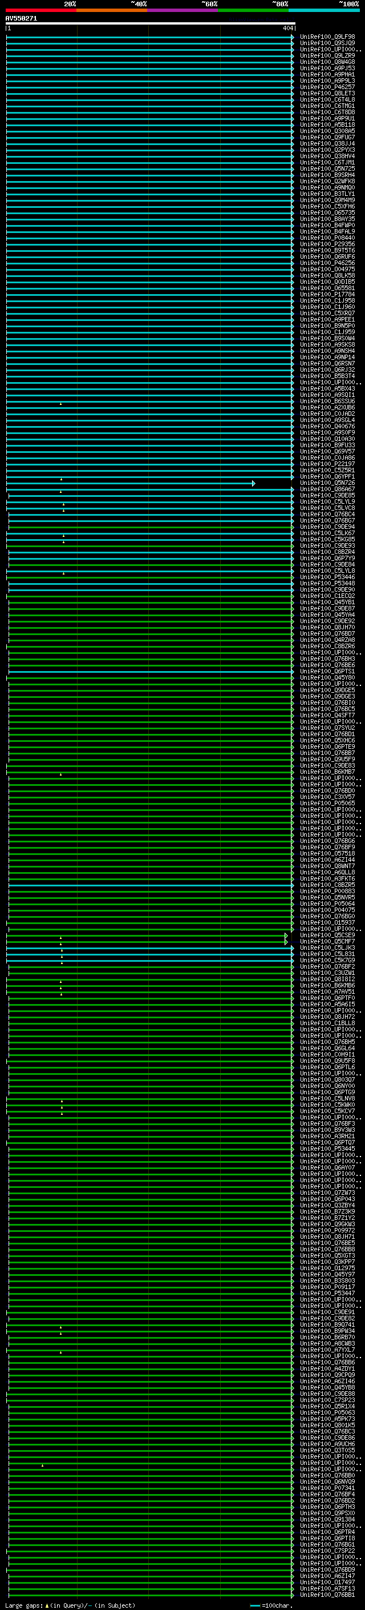The height and width of the screenshot is (1610, 365).
Task: Click the cyan ~100% identity legend bar
Action: click(x=325, y=10)
